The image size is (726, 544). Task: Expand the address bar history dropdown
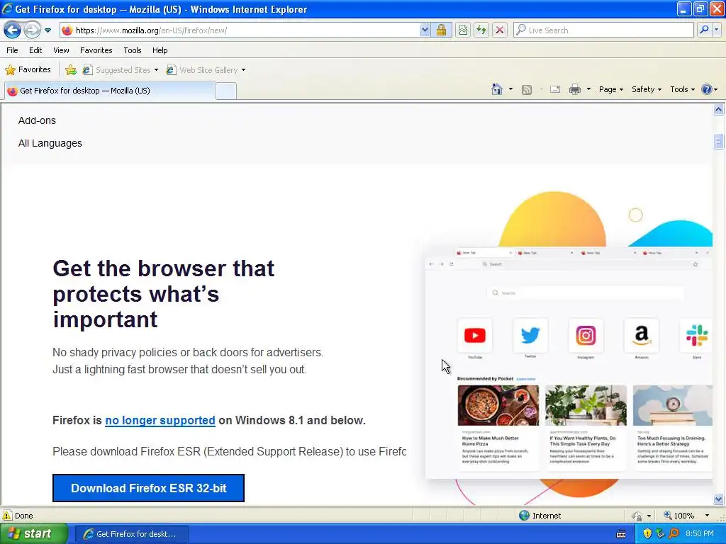click(425, 30)
